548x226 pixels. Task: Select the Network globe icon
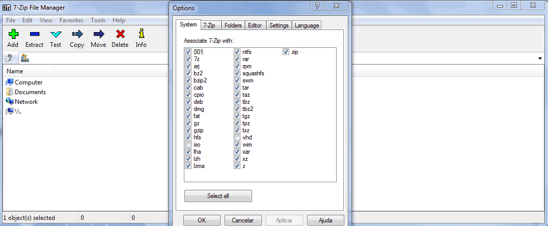coord(10,102)
